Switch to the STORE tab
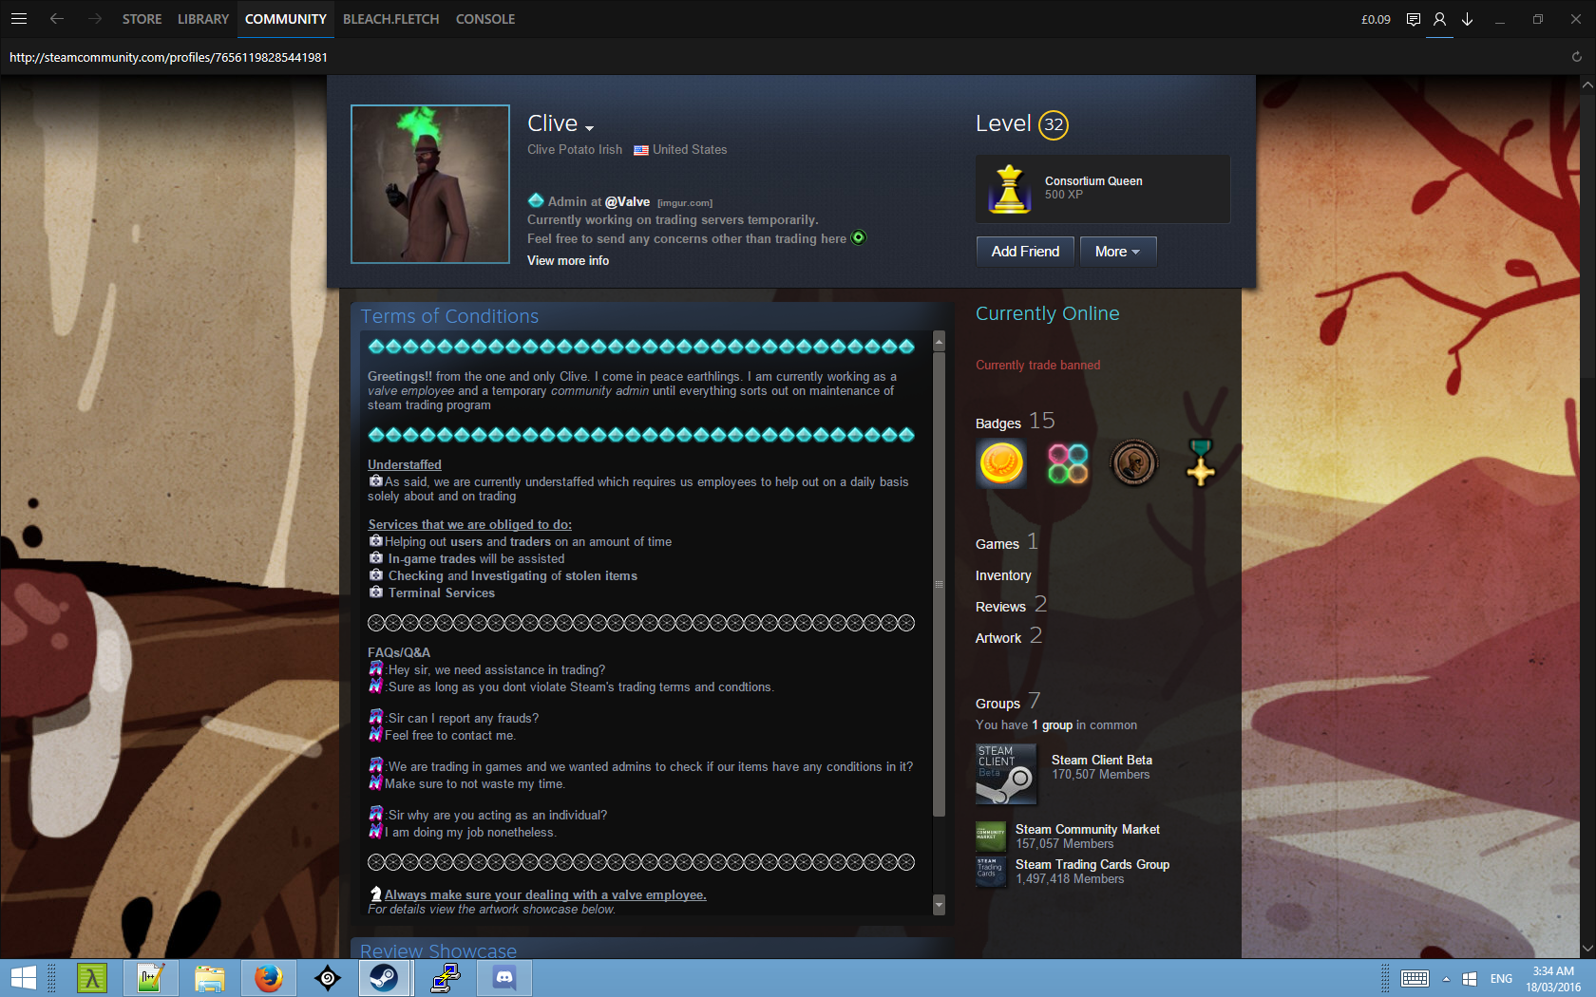The width and height of the screenshot is (1596, 997). click(142, 19)
